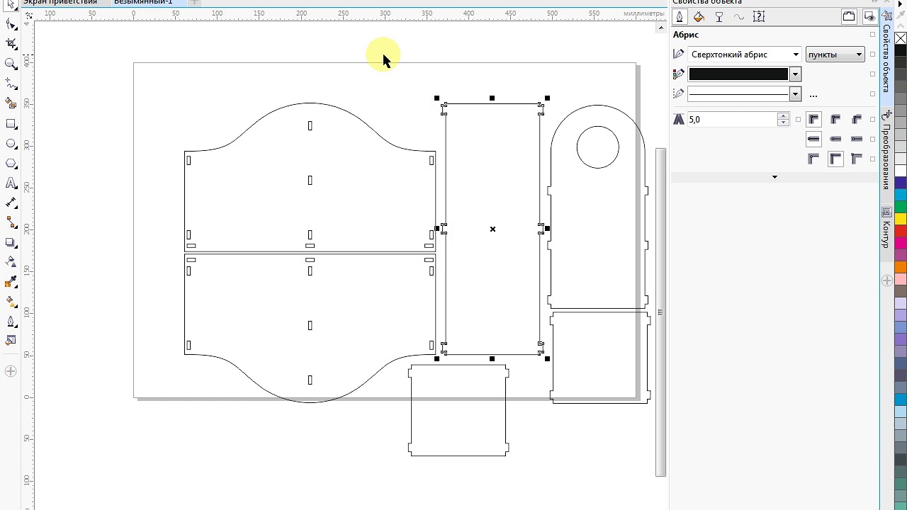907x510 pixels.
Task: Set outline position to inside
Action: (857, 159)
